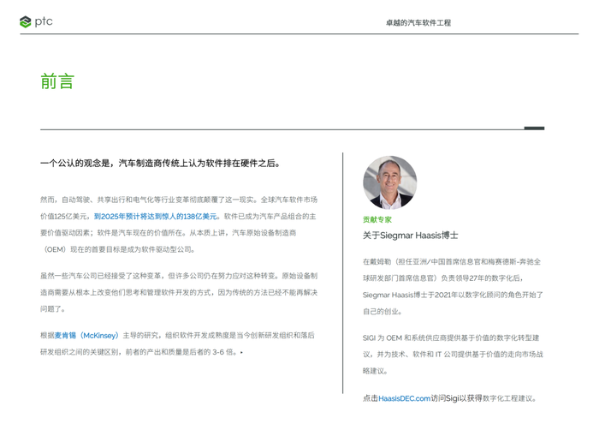The height and width of the screenshot is (424, 599).
Task: Click the "ptc" wordmark beside the logo
Action: pyautogui.click(x=44, y=21)
